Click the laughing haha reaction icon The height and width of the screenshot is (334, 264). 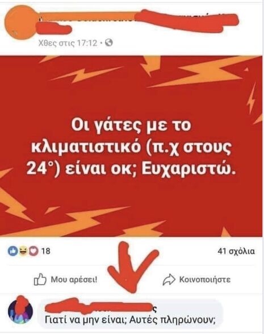point(23,251)
